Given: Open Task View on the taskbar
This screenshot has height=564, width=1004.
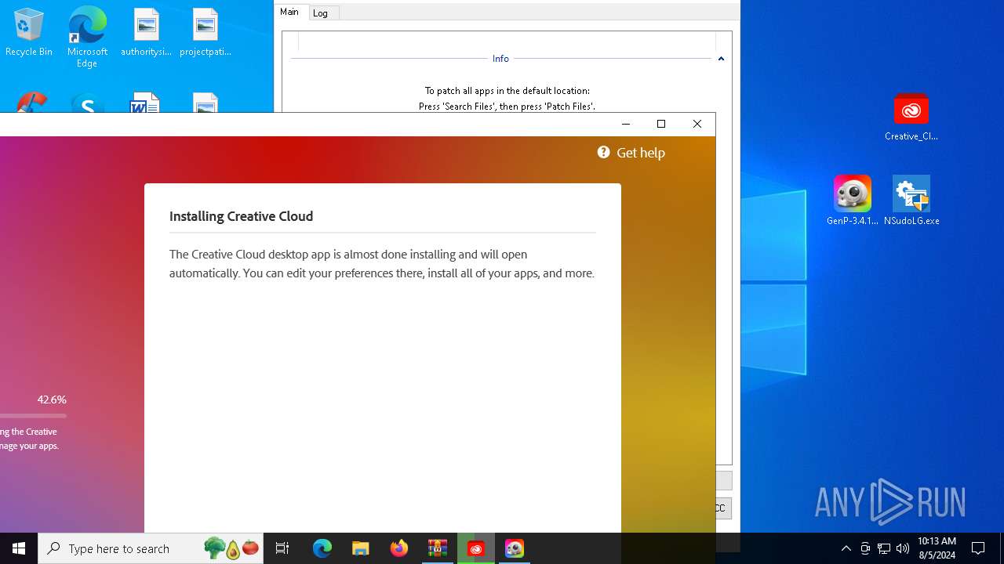Looking at the screenshot, I should click(282, 548).
